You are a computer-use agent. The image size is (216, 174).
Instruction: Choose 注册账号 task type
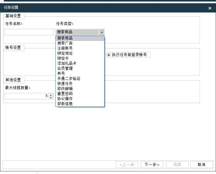[80, 48]
